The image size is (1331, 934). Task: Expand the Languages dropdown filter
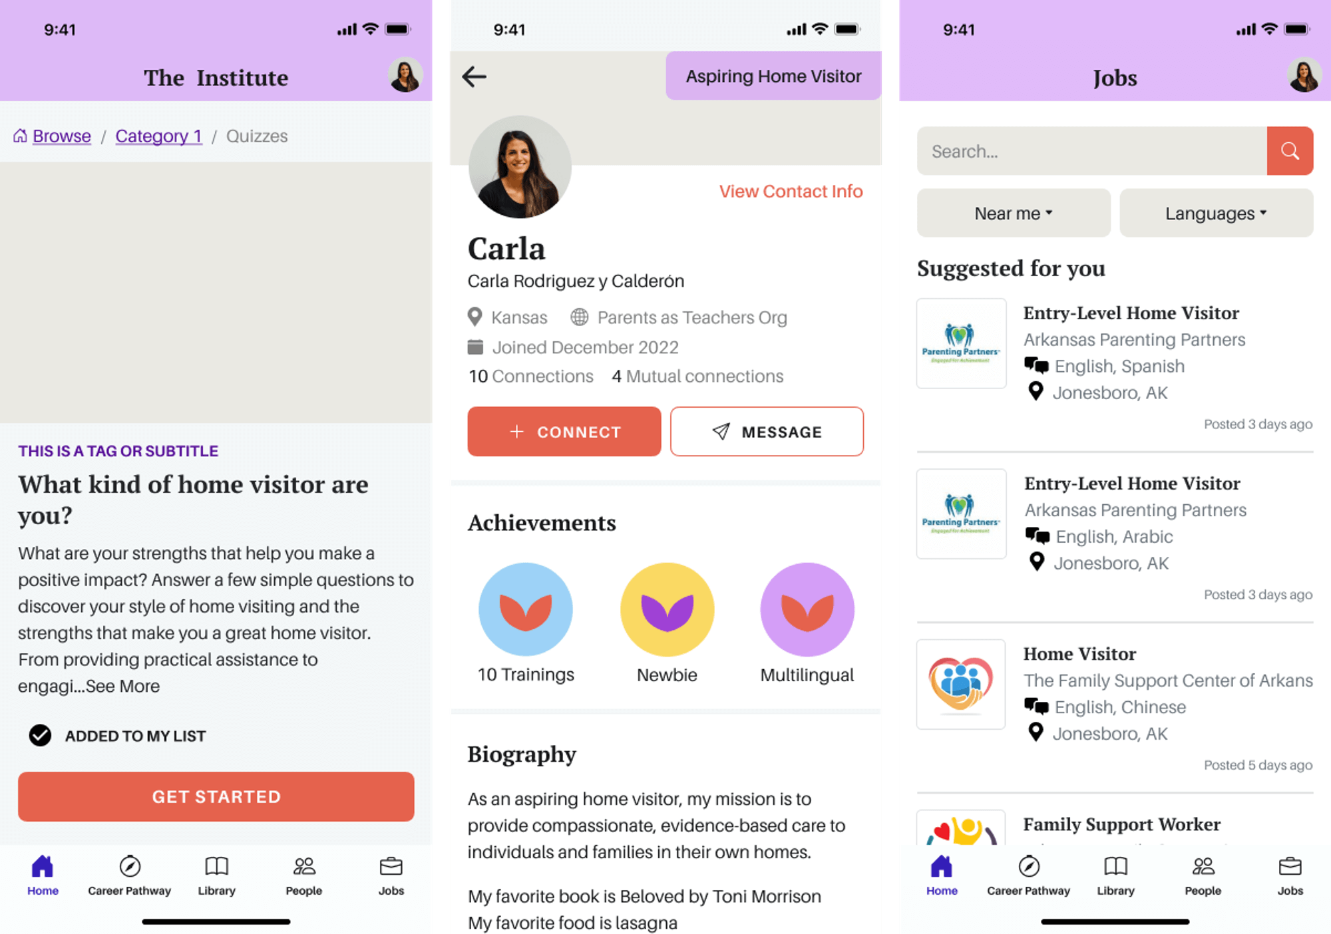point(1216,212)
